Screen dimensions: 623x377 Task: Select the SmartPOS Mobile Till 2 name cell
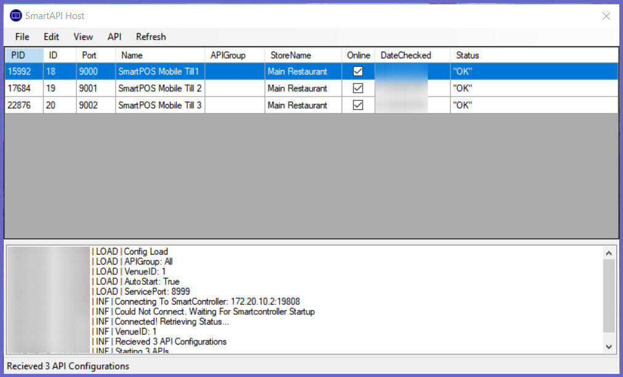(x=160, y=88)
